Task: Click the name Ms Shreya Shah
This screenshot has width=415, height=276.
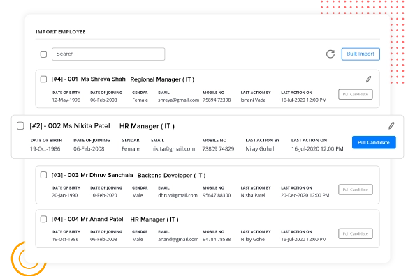Action: point(103,79)
